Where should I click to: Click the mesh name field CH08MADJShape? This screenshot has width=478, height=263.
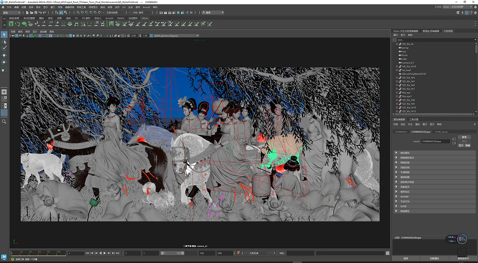[x=435, y=141]
